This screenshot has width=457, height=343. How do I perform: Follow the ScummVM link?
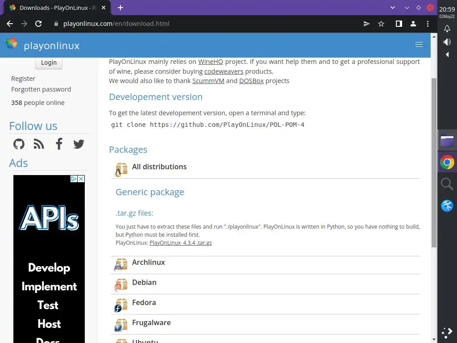pyautogui.click(x=208, y=81)
